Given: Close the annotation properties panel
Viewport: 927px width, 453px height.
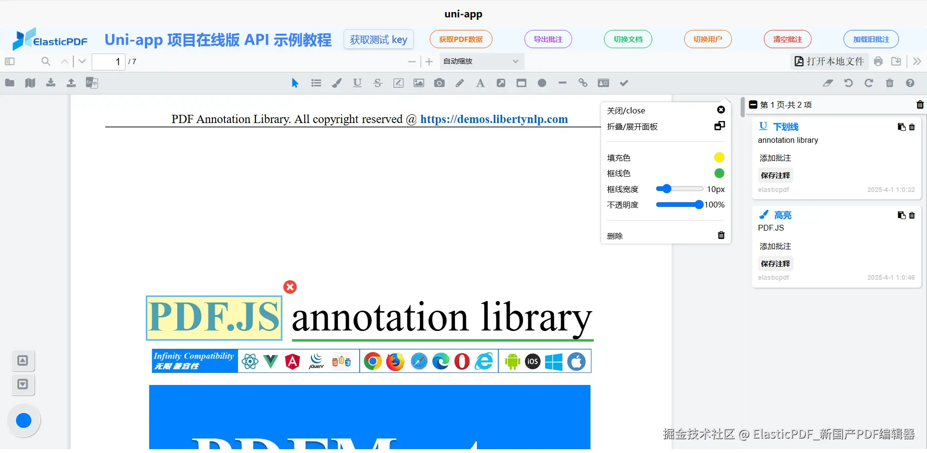Looking at the screenshot, I should click(x=721, y=110).
